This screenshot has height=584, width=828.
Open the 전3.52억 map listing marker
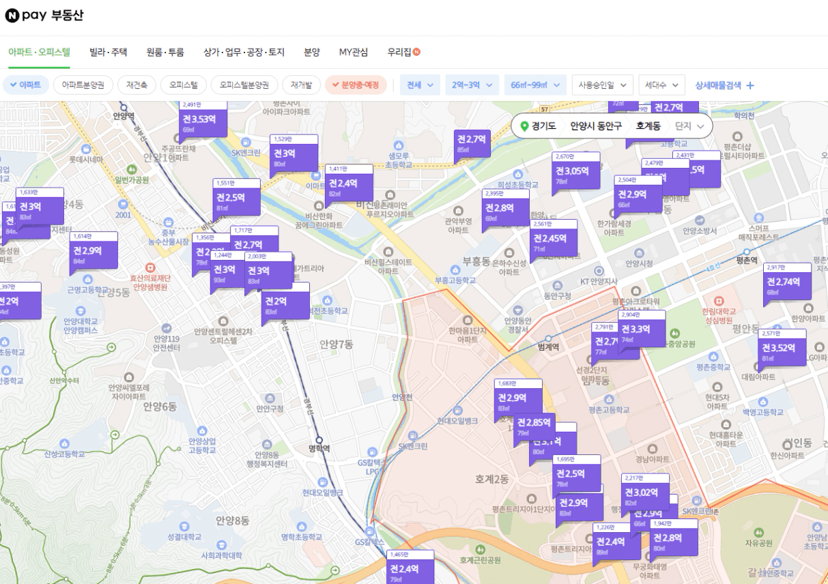pyautogui.click(x=782, y=350)
